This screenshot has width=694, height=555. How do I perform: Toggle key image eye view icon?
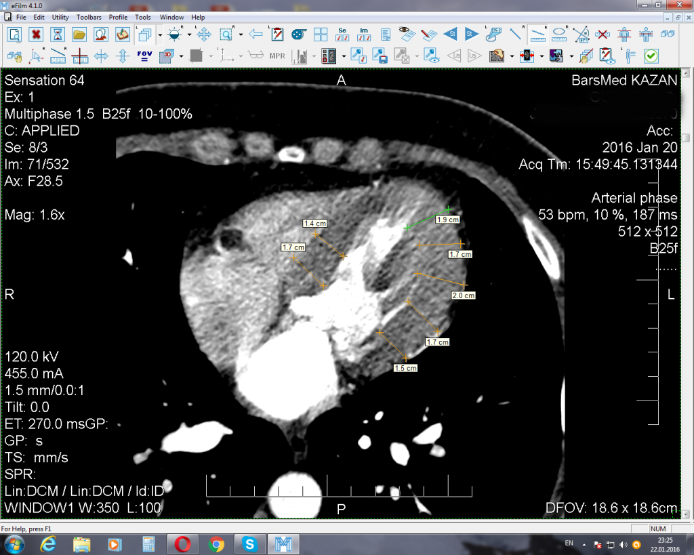[431, 56]
